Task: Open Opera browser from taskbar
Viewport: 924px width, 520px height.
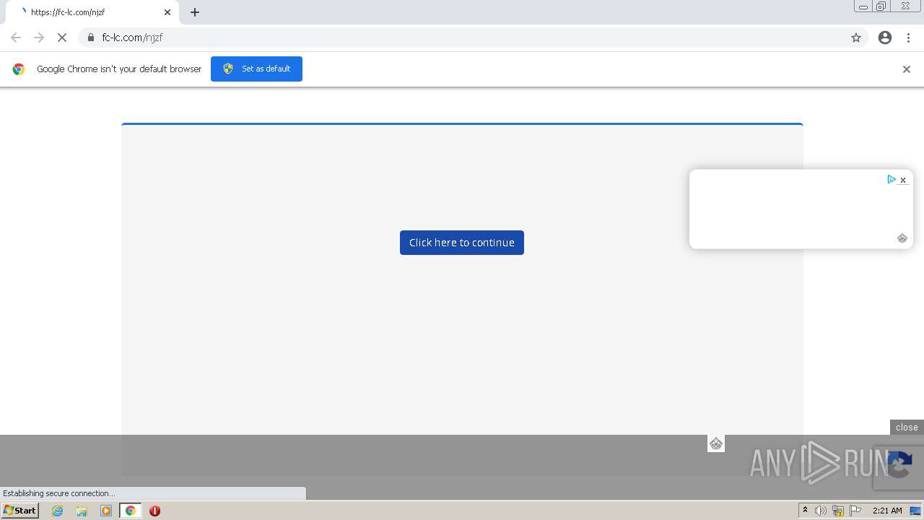Action: click(154, 511)
